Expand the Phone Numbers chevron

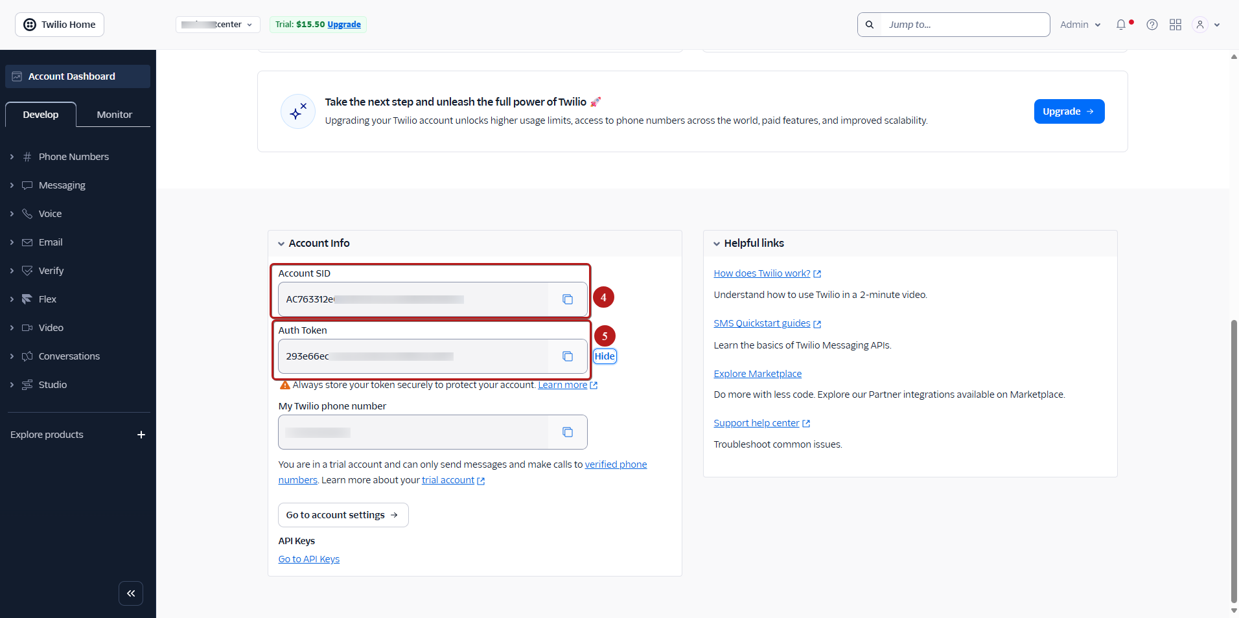click(x=12, y=157)
